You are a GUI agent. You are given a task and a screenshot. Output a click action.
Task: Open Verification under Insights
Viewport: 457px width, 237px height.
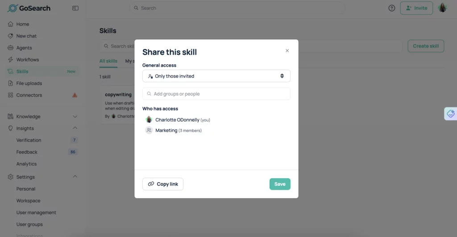29,140
